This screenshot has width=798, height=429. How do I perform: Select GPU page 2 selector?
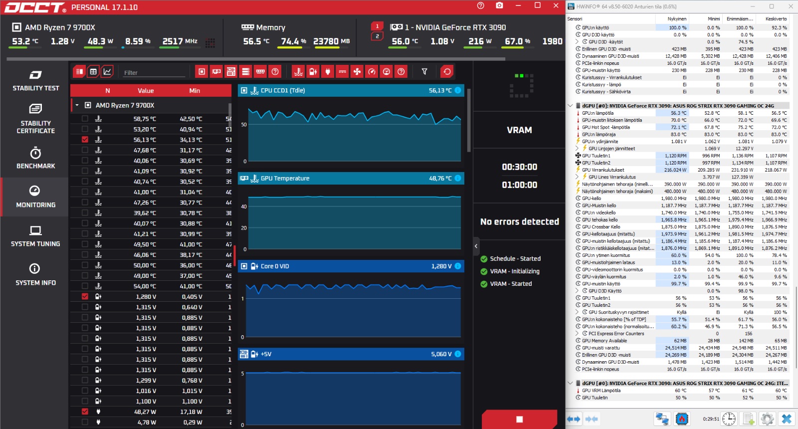coord(377,36)
